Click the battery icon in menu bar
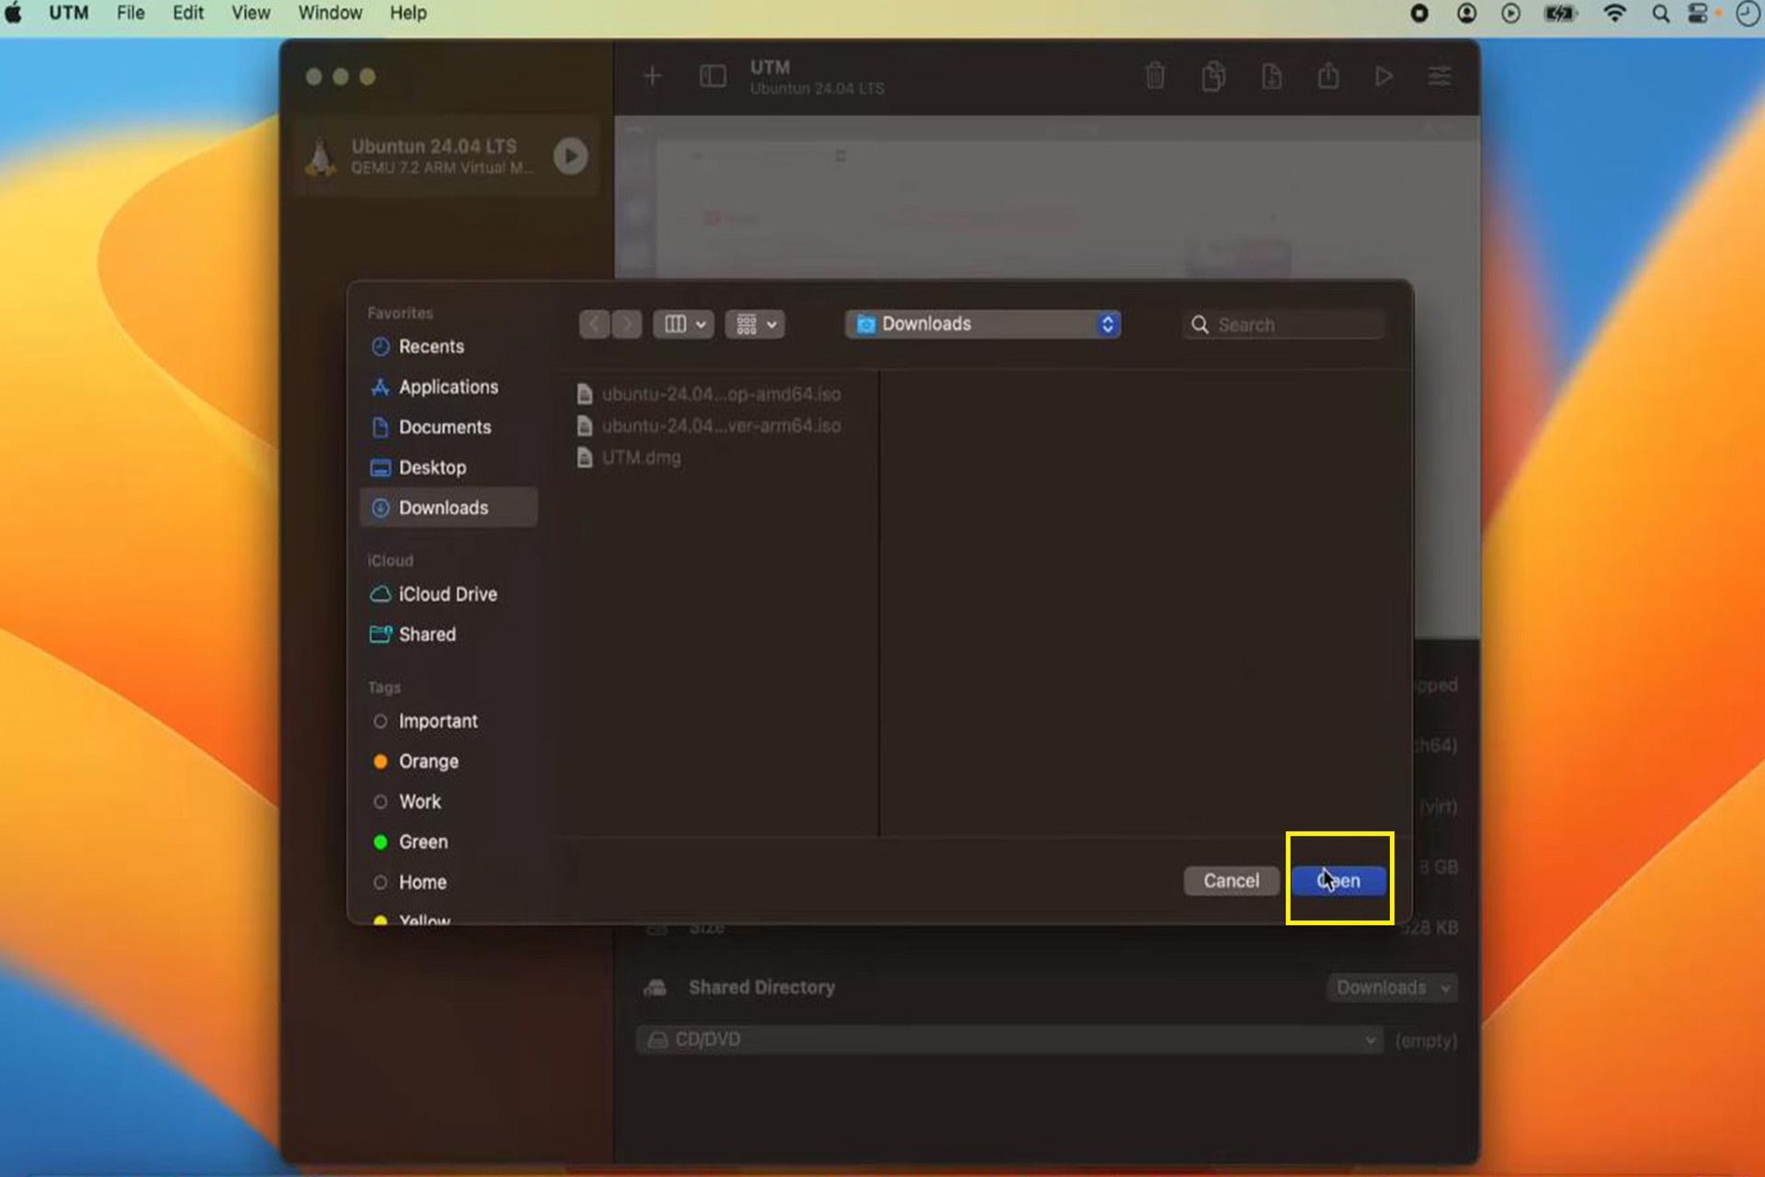 tap(1560, 14)
